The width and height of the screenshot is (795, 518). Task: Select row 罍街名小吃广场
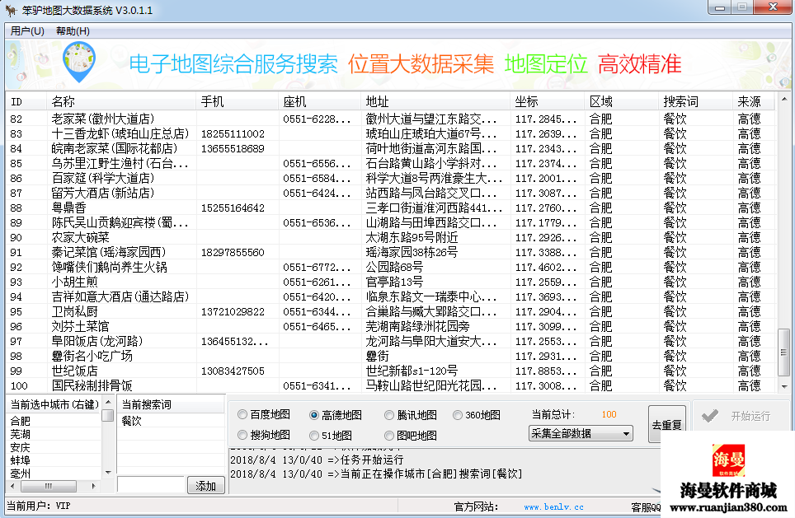pos(390,356)
